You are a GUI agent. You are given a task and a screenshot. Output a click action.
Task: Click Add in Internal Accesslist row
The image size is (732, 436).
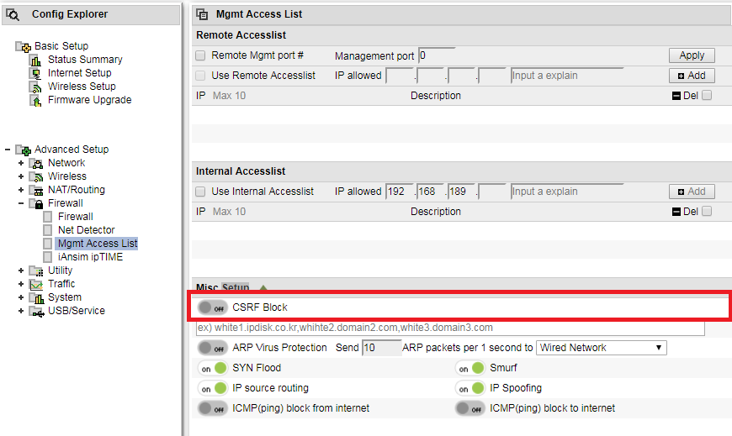[692, 192]
